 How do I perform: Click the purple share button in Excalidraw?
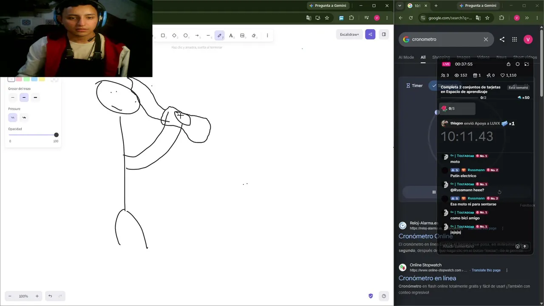[370, 34]
